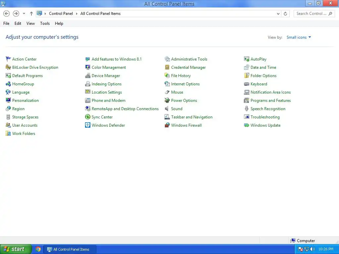339x254 pixels.
Task: Click the Power Options icon
Action: pyautogui.click(x=167, y=100)
